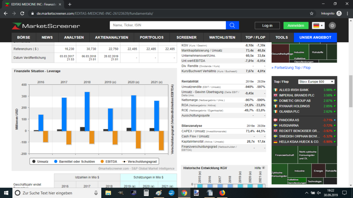Click the blue square indicator next to PANDORA AS
Viewport: 353px width, 198px height.
tap(335, 120)
